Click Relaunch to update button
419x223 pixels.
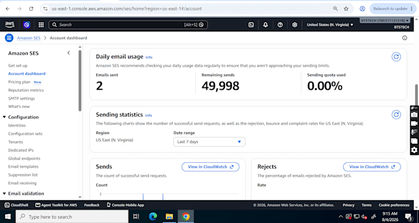(x=393, y=9)
